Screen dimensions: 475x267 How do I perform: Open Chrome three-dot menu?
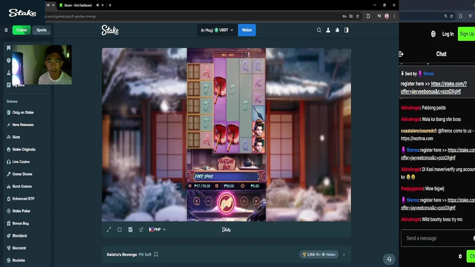point(394,16)
